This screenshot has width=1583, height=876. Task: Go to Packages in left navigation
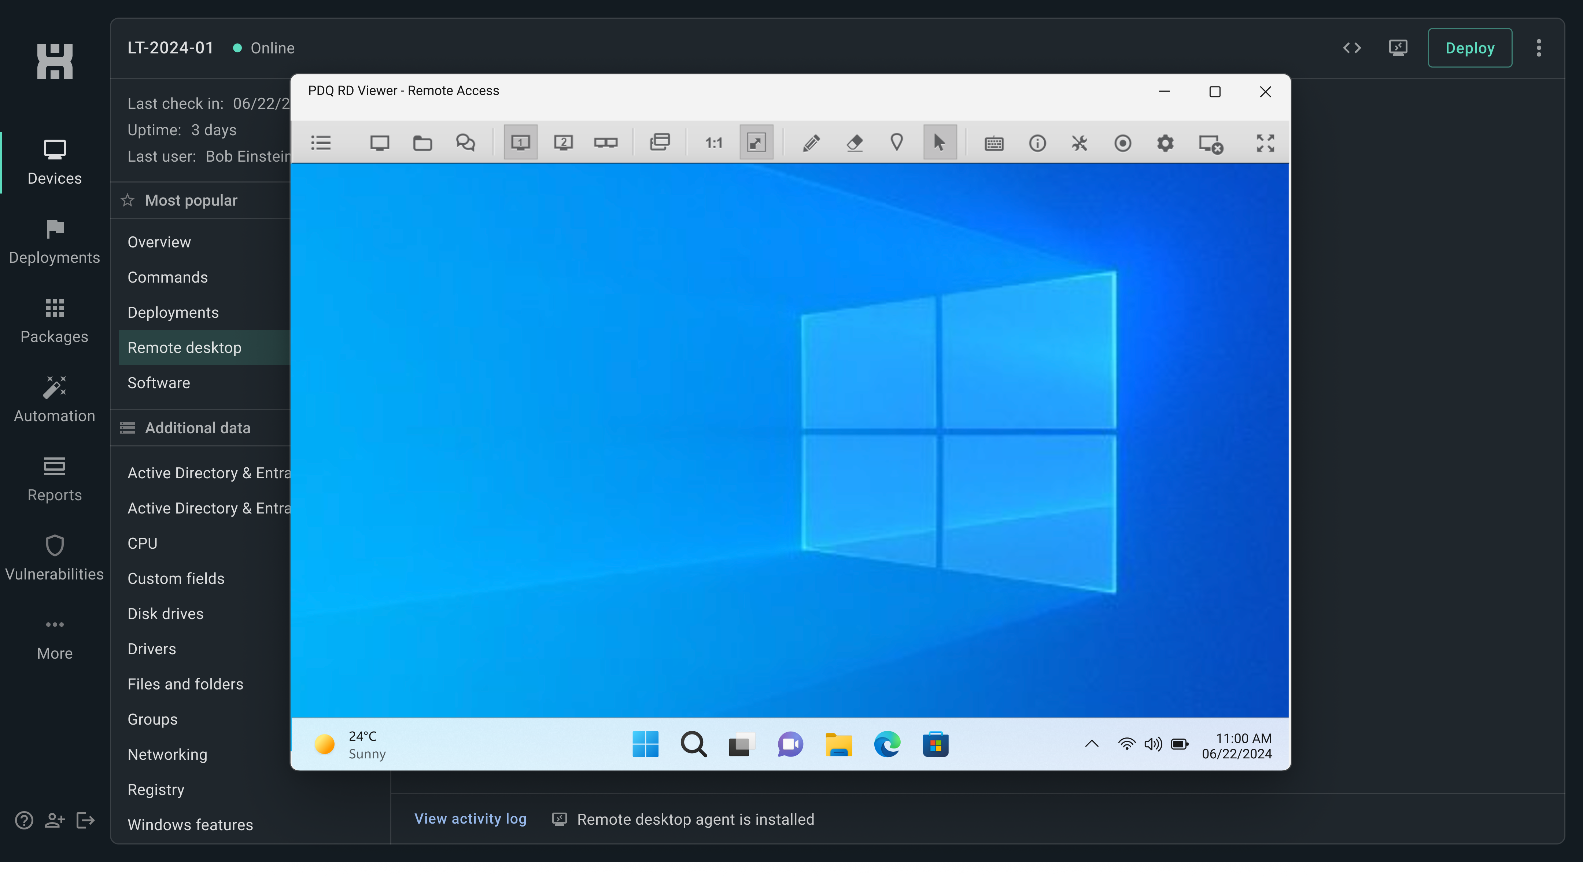[54, 321]
